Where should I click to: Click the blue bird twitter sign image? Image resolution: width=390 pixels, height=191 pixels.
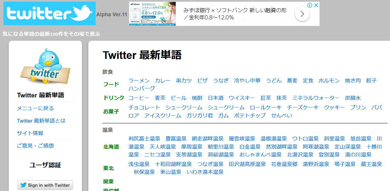coord(45,66)
